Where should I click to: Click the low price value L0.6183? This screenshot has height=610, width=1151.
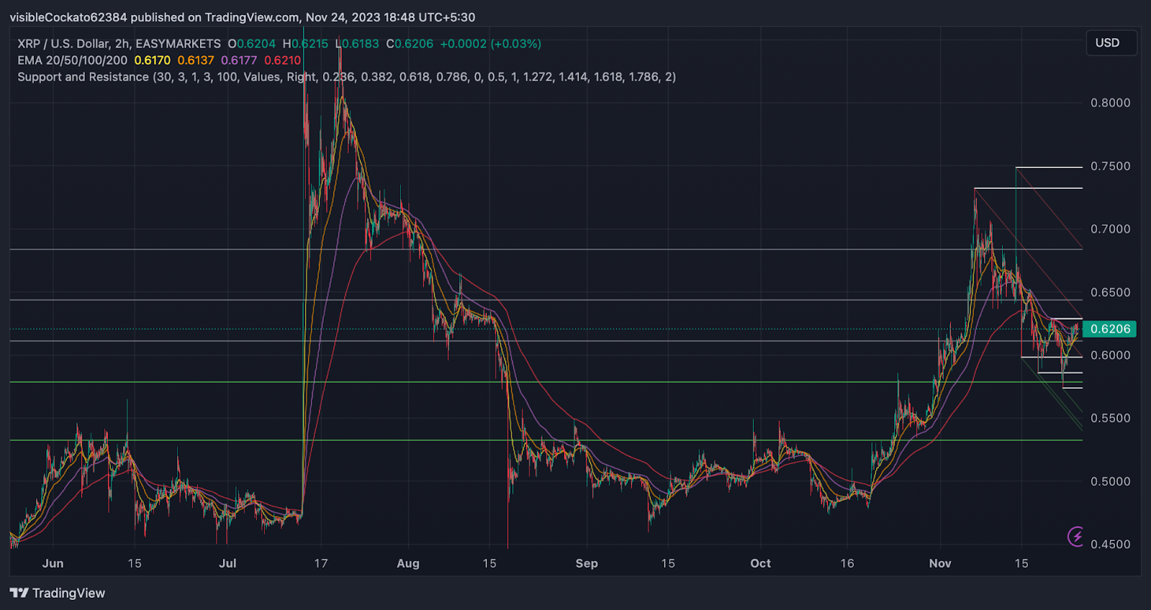[358, 44]
